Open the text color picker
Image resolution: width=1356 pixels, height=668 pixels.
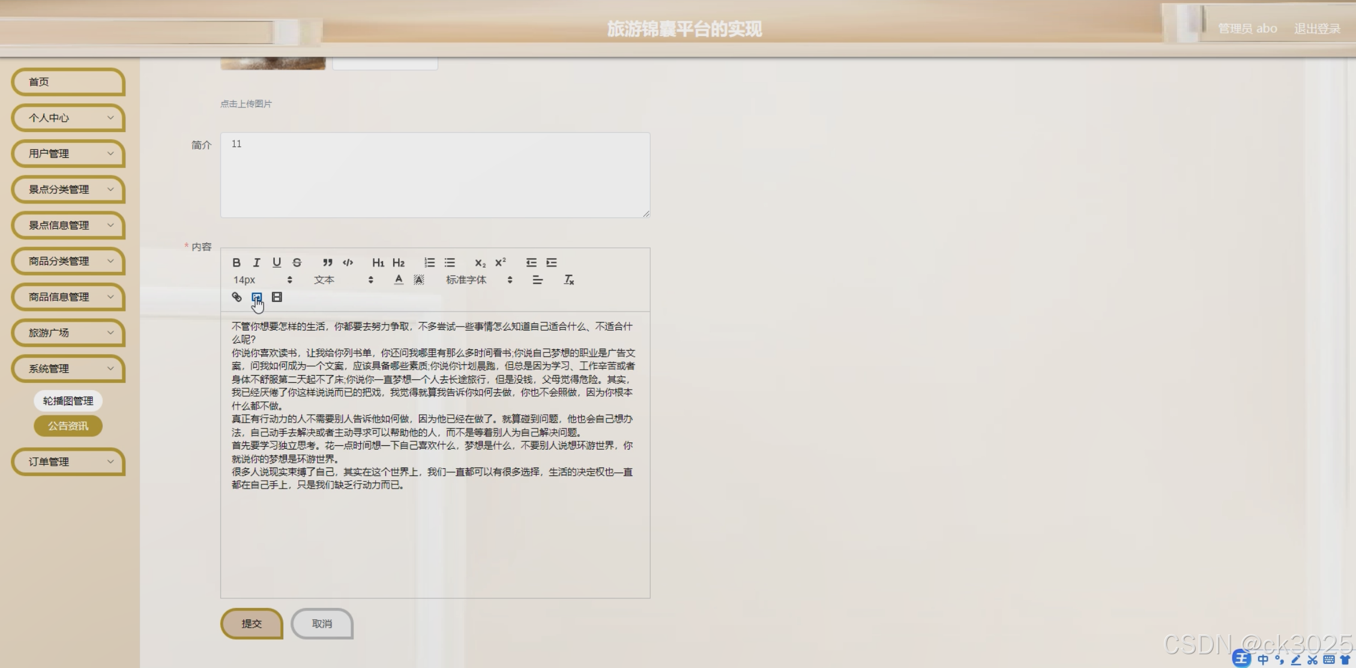click(399, 280)
